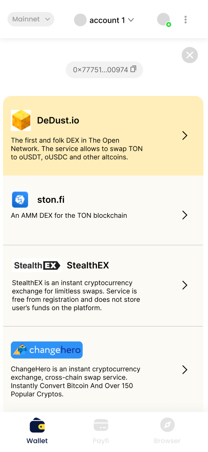
Task: Open DeDust.io using its arrow chevron
Action: pyautogui.click(x=185, y=136)
